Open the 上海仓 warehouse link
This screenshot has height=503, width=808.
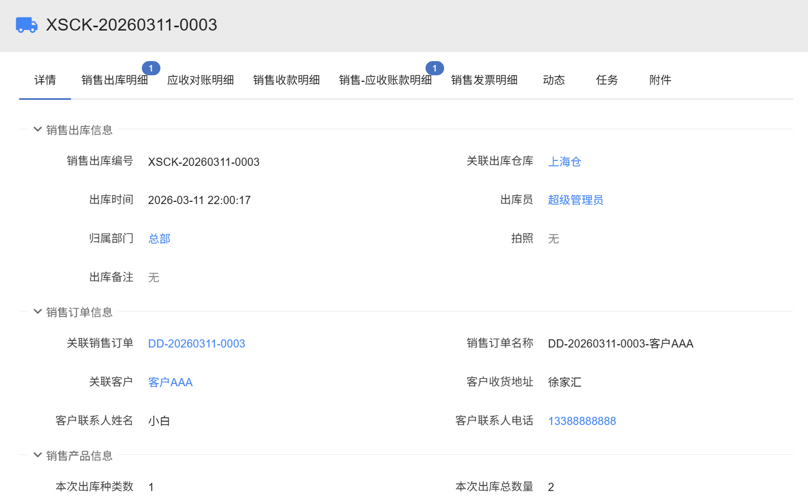(x=564, y=161)
